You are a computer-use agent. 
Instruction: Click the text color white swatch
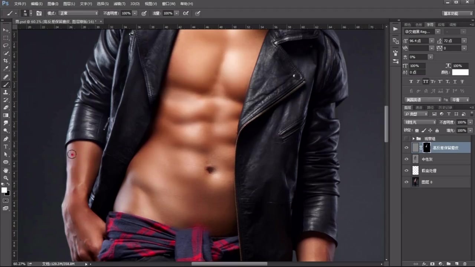point(460,72)
